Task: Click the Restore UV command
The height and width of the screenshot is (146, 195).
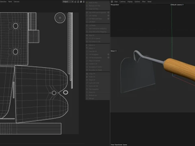Action: tap(97, 95)
